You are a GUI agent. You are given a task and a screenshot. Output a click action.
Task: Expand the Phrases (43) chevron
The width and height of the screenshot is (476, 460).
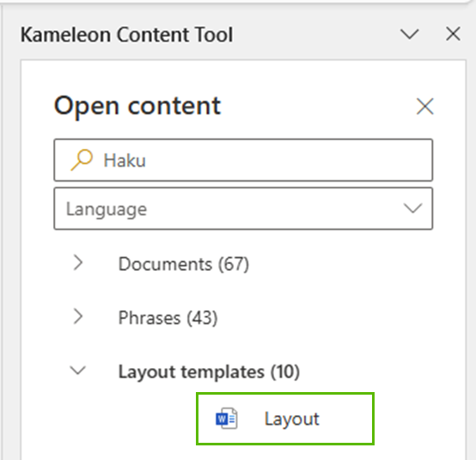[x=78, y=316]
